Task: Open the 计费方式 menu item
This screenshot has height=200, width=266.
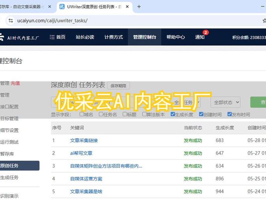Action: tap(114, 37)
